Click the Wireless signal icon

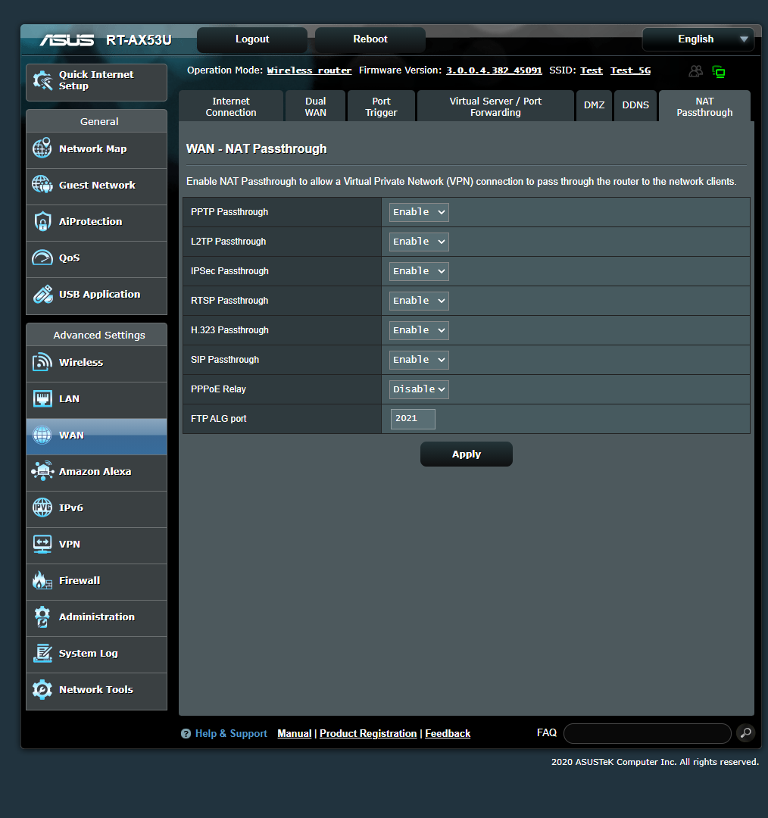pos(42,362)
